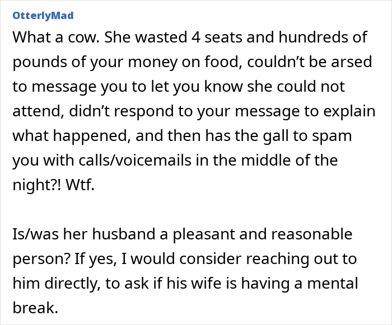This screenshot has height=325, width=392.
Task: Click the word "attend" in the comment
Action: point(36,111)
